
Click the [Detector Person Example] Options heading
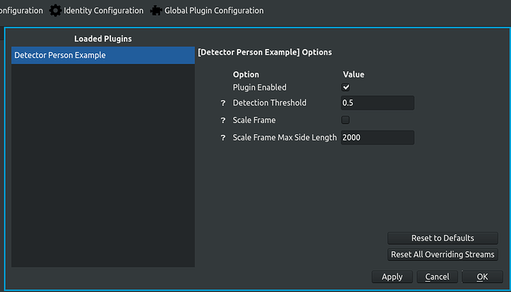(x=265, y=52)
